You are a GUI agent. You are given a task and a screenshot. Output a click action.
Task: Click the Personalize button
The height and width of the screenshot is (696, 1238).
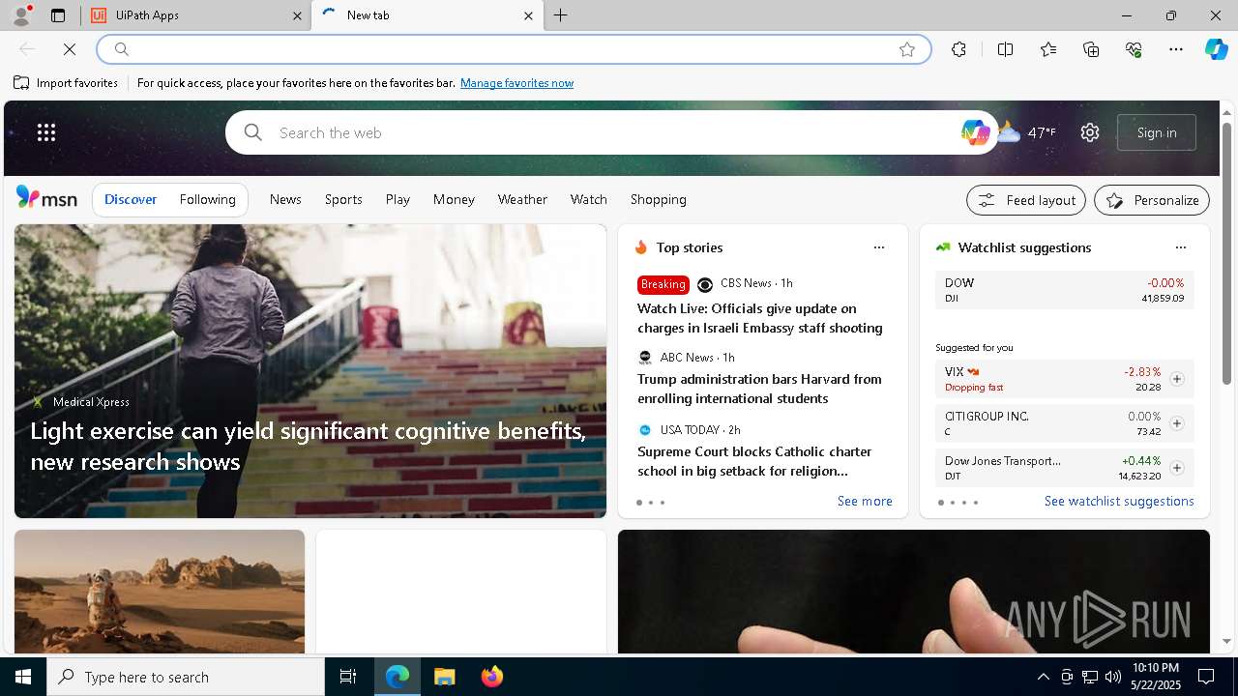1152,200
